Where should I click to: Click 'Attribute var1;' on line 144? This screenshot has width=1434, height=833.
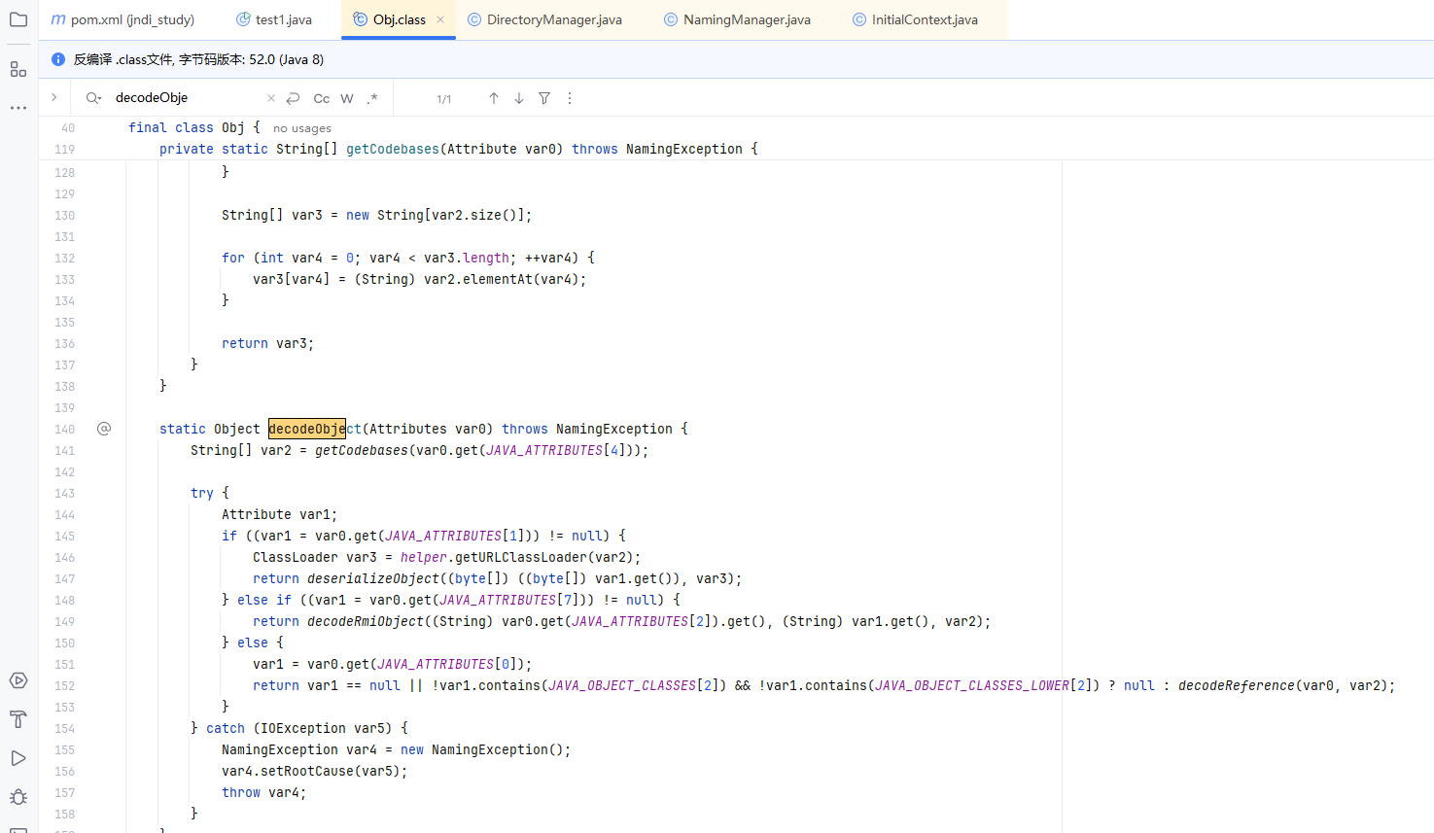click(280, 514)
